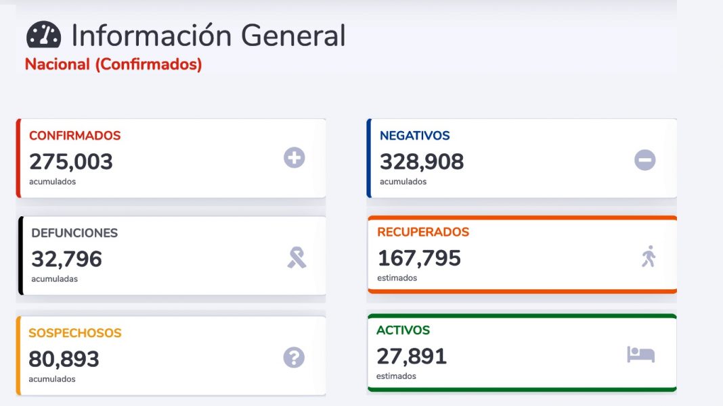Click the 275,003 confirmed cases number

71,162
